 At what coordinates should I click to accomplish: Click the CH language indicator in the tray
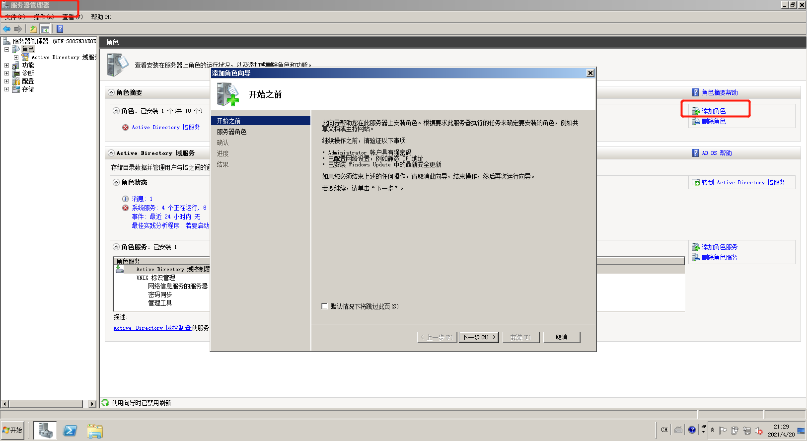coord(664,430)
